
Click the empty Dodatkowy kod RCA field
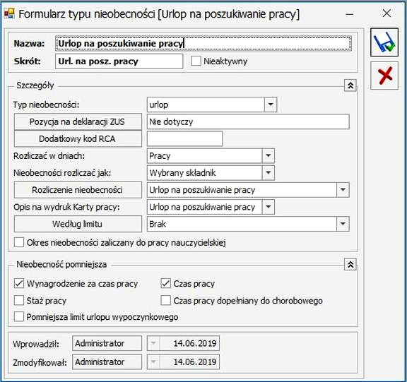coord(185,138)
